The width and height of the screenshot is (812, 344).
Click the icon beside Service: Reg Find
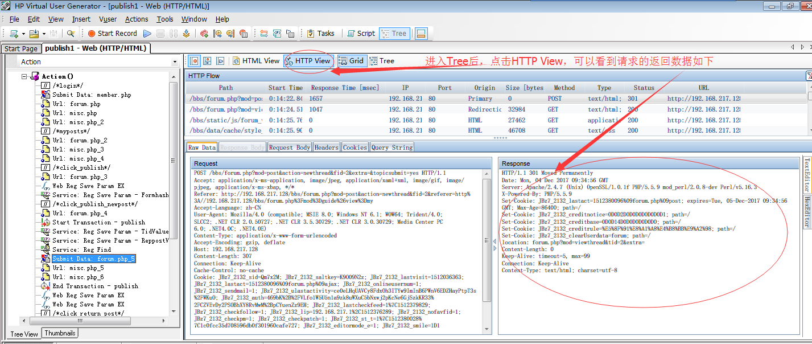46,249
